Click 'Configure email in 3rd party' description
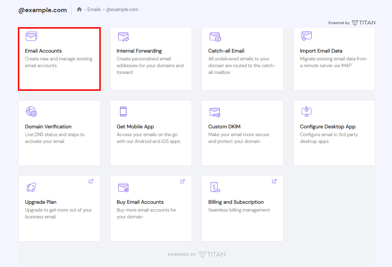The width and height of the screenshot is (392, 267). tap(329, 138)
